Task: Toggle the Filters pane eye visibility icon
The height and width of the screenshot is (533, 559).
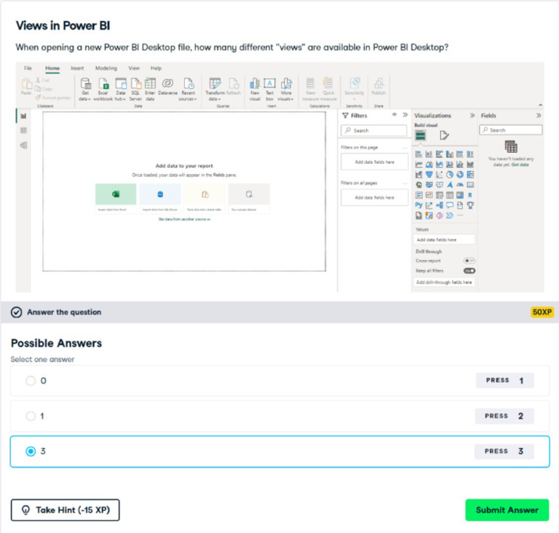Action: [395, 115]
